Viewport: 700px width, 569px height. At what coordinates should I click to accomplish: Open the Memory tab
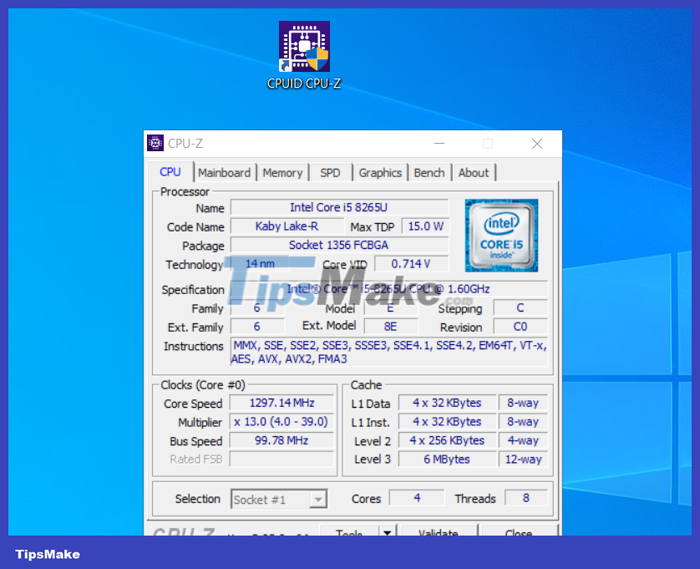(x=282, y=172)
